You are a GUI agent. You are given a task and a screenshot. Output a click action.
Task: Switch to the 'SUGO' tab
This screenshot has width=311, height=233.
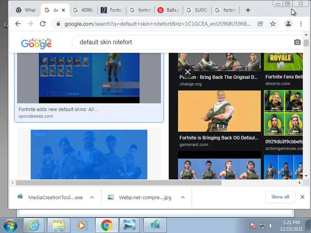tap(197, 10)
